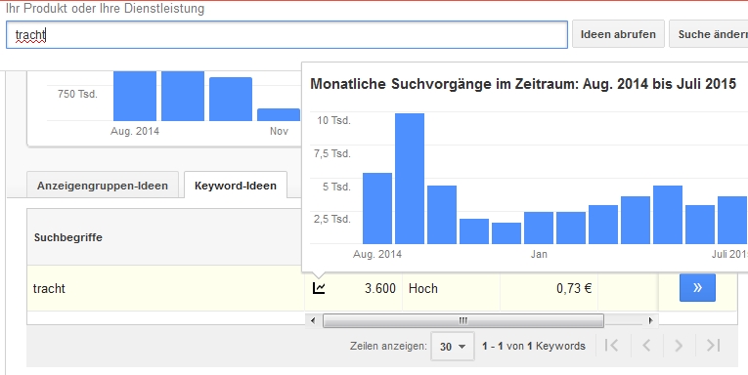This screenshot has width=748, height=375.
Task: Click the small November bar in background chart
Action: (279, 115)
